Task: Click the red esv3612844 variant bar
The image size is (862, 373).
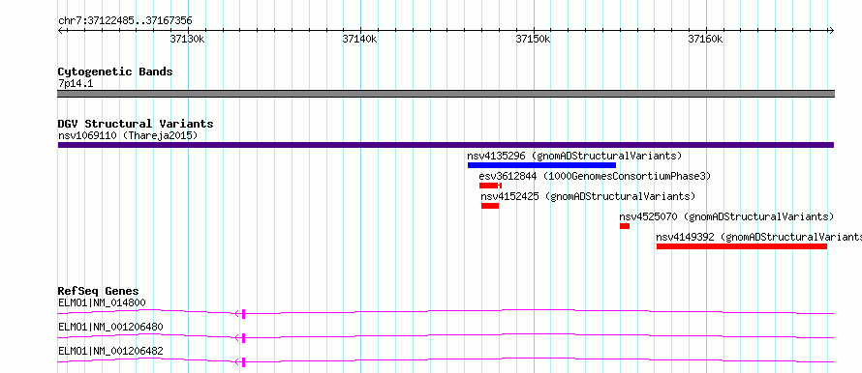Action: (x=490, y=186)
